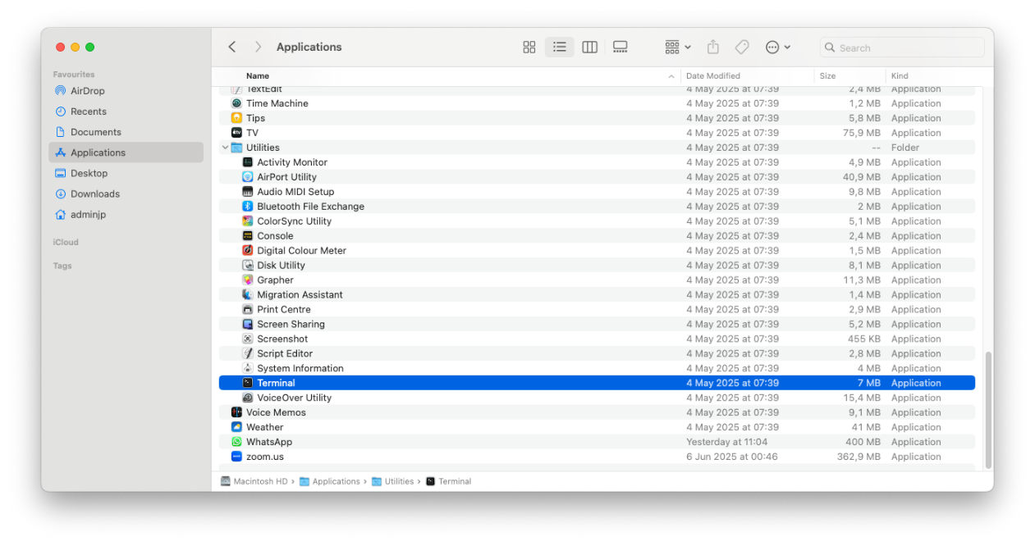Viewport: 1035px width, 546px height.
Task: Click the Edit Tags toolbar icon
Action: click(742, 48)
